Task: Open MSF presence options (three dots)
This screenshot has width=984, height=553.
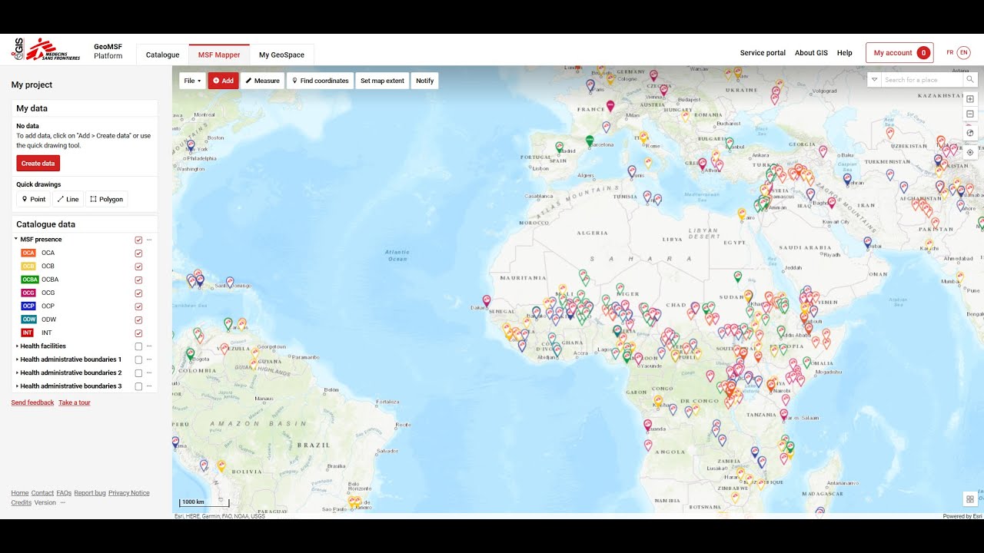Action: pyautogui.click(x=149, y=240)
